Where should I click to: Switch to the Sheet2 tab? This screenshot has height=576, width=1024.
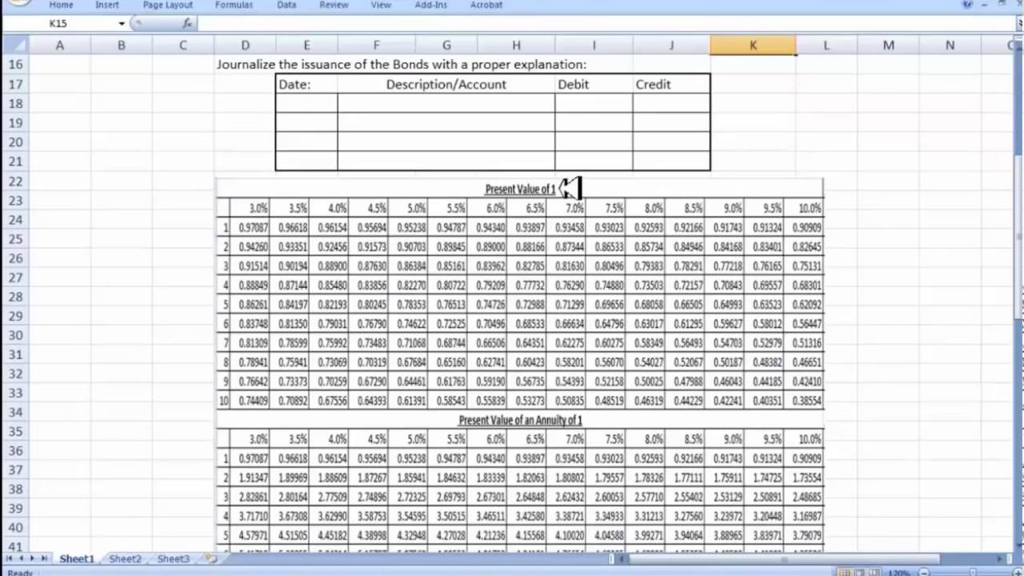point(125,558)
